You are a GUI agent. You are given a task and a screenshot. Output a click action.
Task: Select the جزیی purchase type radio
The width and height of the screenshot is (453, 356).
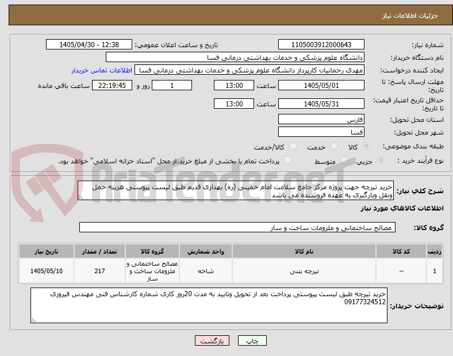[381, 160]
